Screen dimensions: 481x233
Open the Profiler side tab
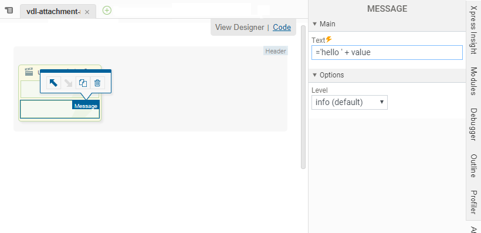473,202
